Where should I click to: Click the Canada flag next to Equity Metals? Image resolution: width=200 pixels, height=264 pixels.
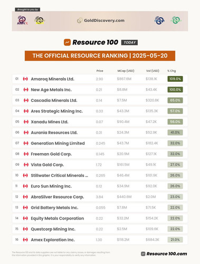(25, 218)
